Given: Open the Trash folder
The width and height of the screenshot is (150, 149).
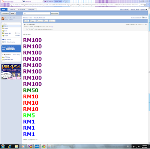Looking at the screenshot, I should 6,36.
